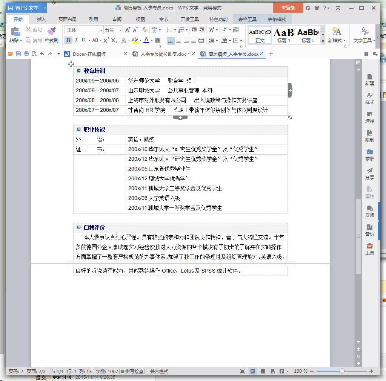The height and width of the screenshot is (381, 386).
Task: Click the print preview icon
Action: coord(34,54)
